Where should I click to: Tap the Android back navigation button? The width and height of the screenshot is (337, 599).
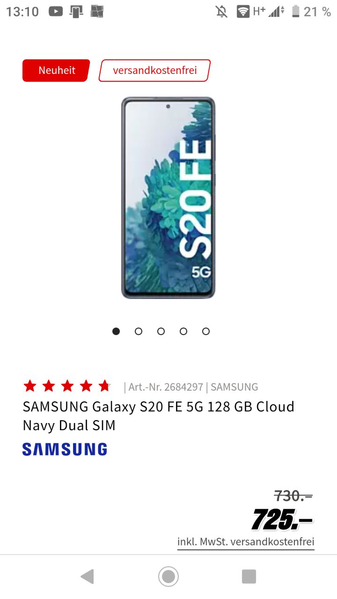tap(88, 577)
